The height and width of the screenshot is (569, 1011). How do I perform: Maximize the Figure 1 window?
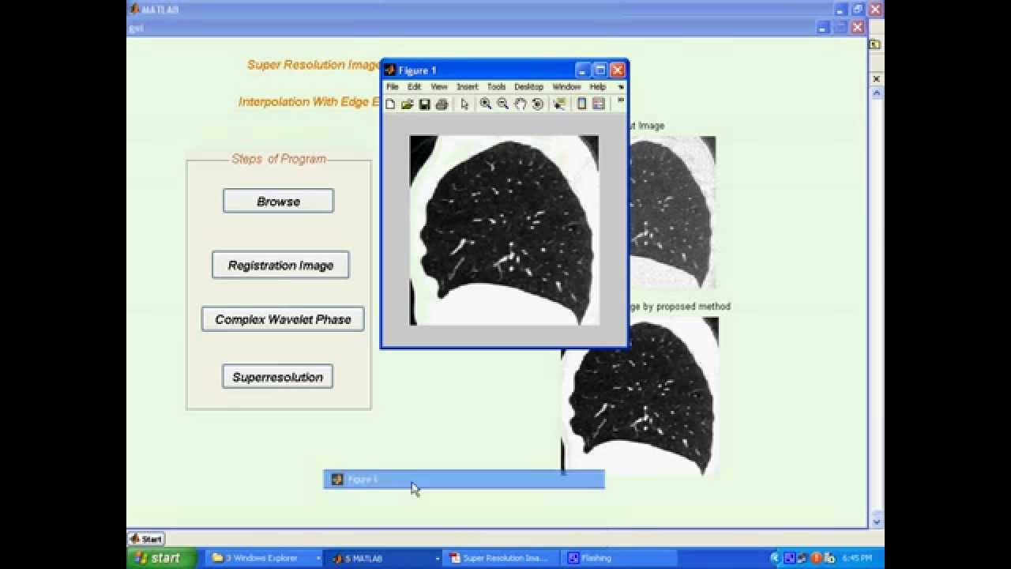coord(599,70)
